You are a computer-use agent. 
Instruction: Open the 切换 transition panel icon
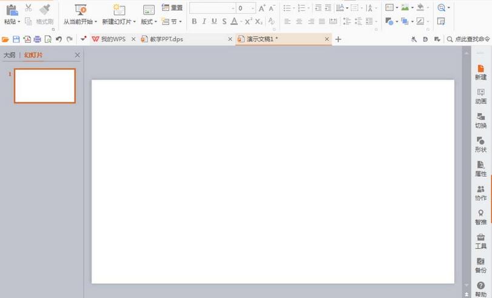pos(480,121)
